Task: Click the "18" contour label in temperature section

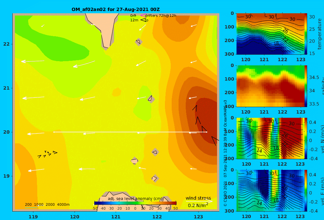Action: 276,43
